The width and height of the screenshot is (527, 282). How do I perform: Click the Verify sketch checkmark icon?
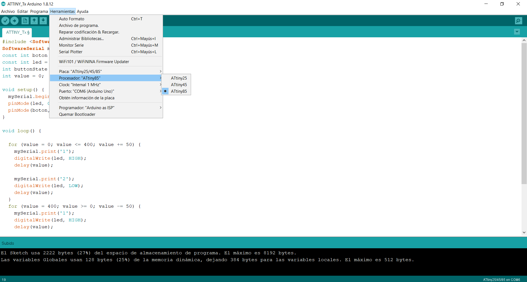(x=5, y=21)
